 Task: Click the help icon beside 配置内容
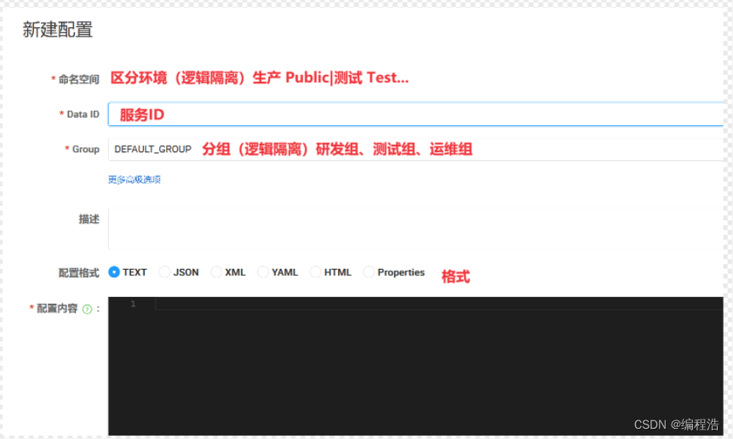click(x=87, y=309)
